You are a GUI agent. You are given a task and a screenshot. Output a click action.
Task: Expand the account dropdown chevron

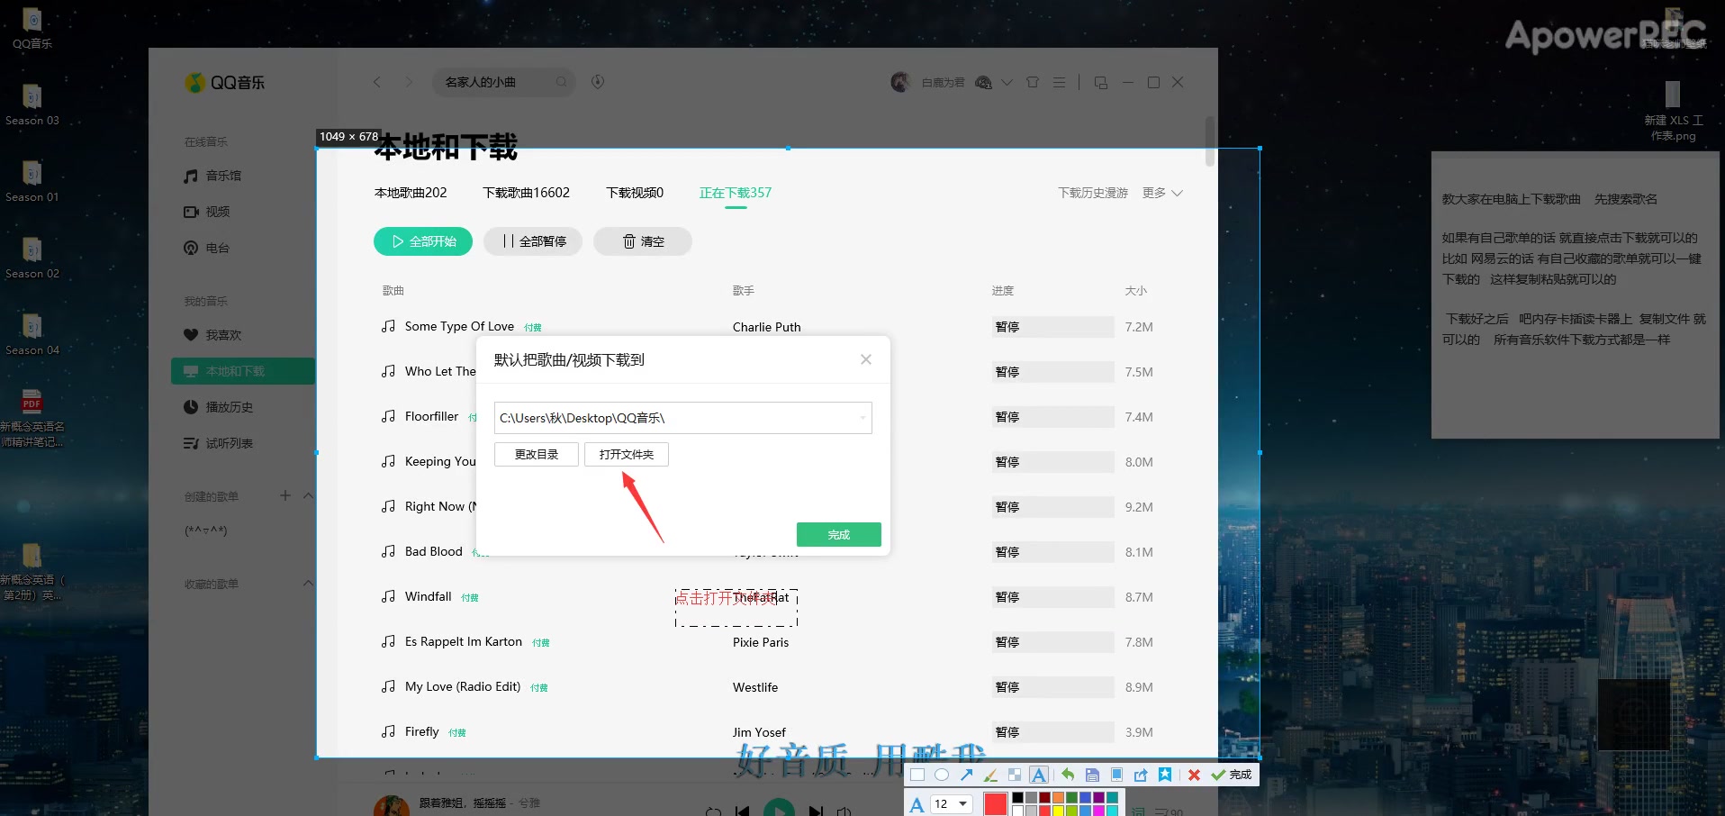coord(1007,82)
